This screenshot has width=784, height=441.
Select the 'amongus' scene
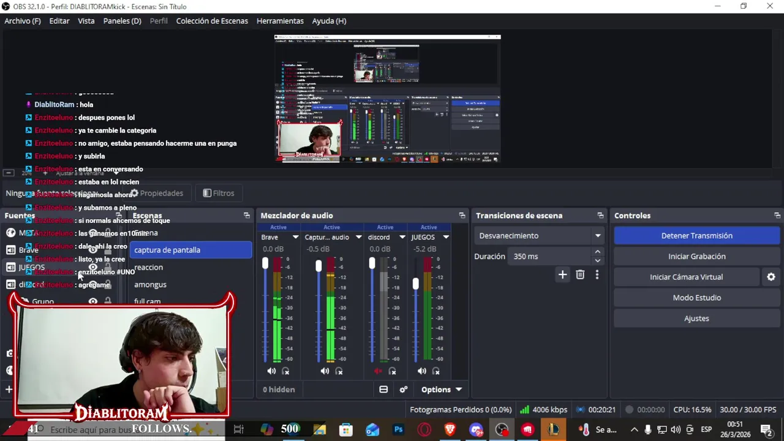(x=190, y=284)
